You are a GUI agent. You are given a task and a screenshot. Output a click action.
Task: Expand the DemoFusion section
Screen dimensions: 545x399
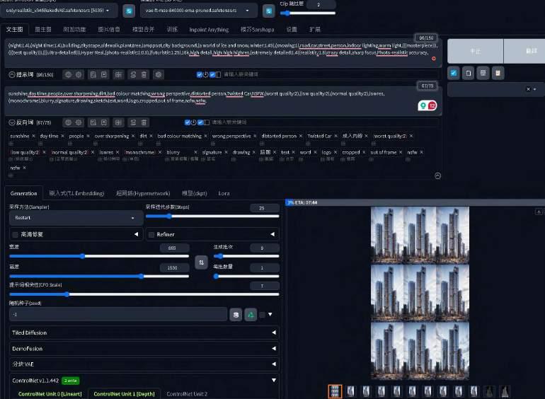tap(144, 348)
